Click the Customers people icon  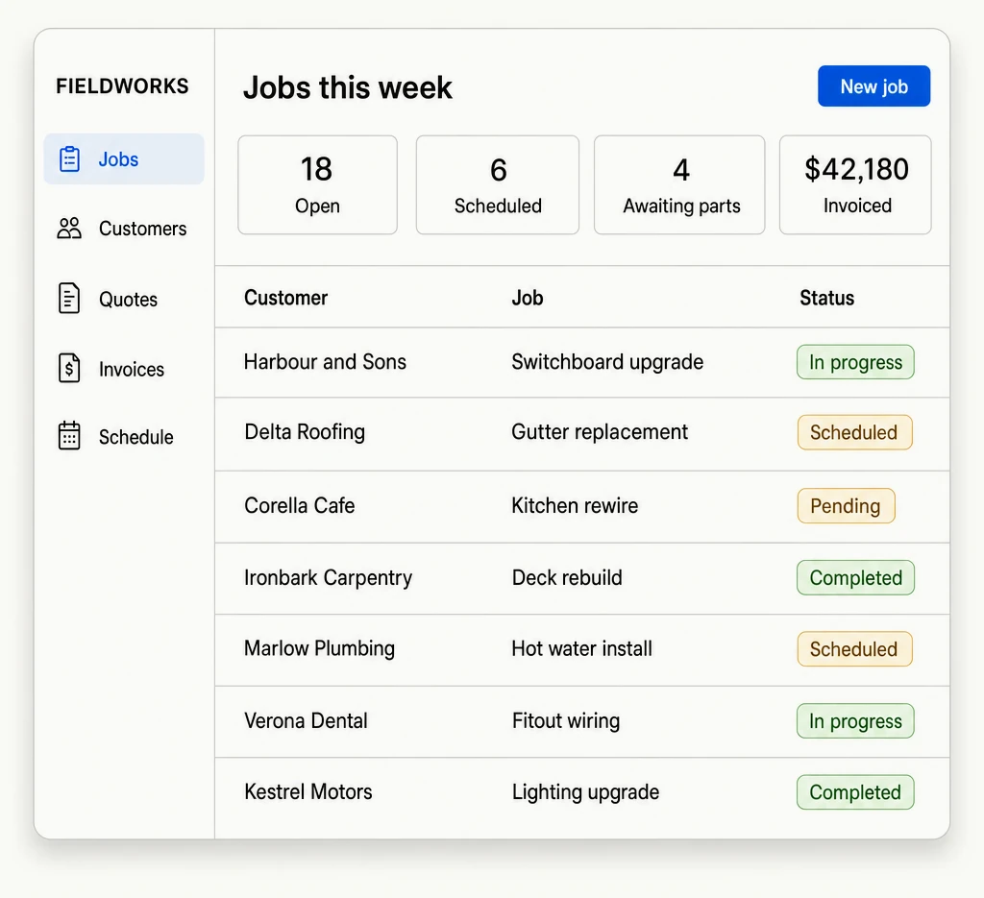(x=69, y=229)
